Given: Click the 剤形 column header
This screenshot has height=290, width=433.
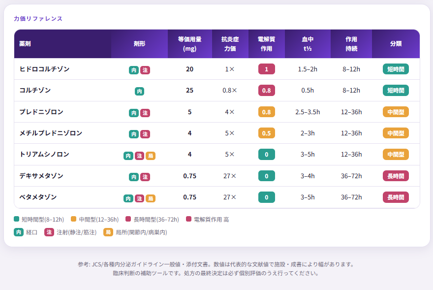Looking at the screenshot, I should point(139,44).
